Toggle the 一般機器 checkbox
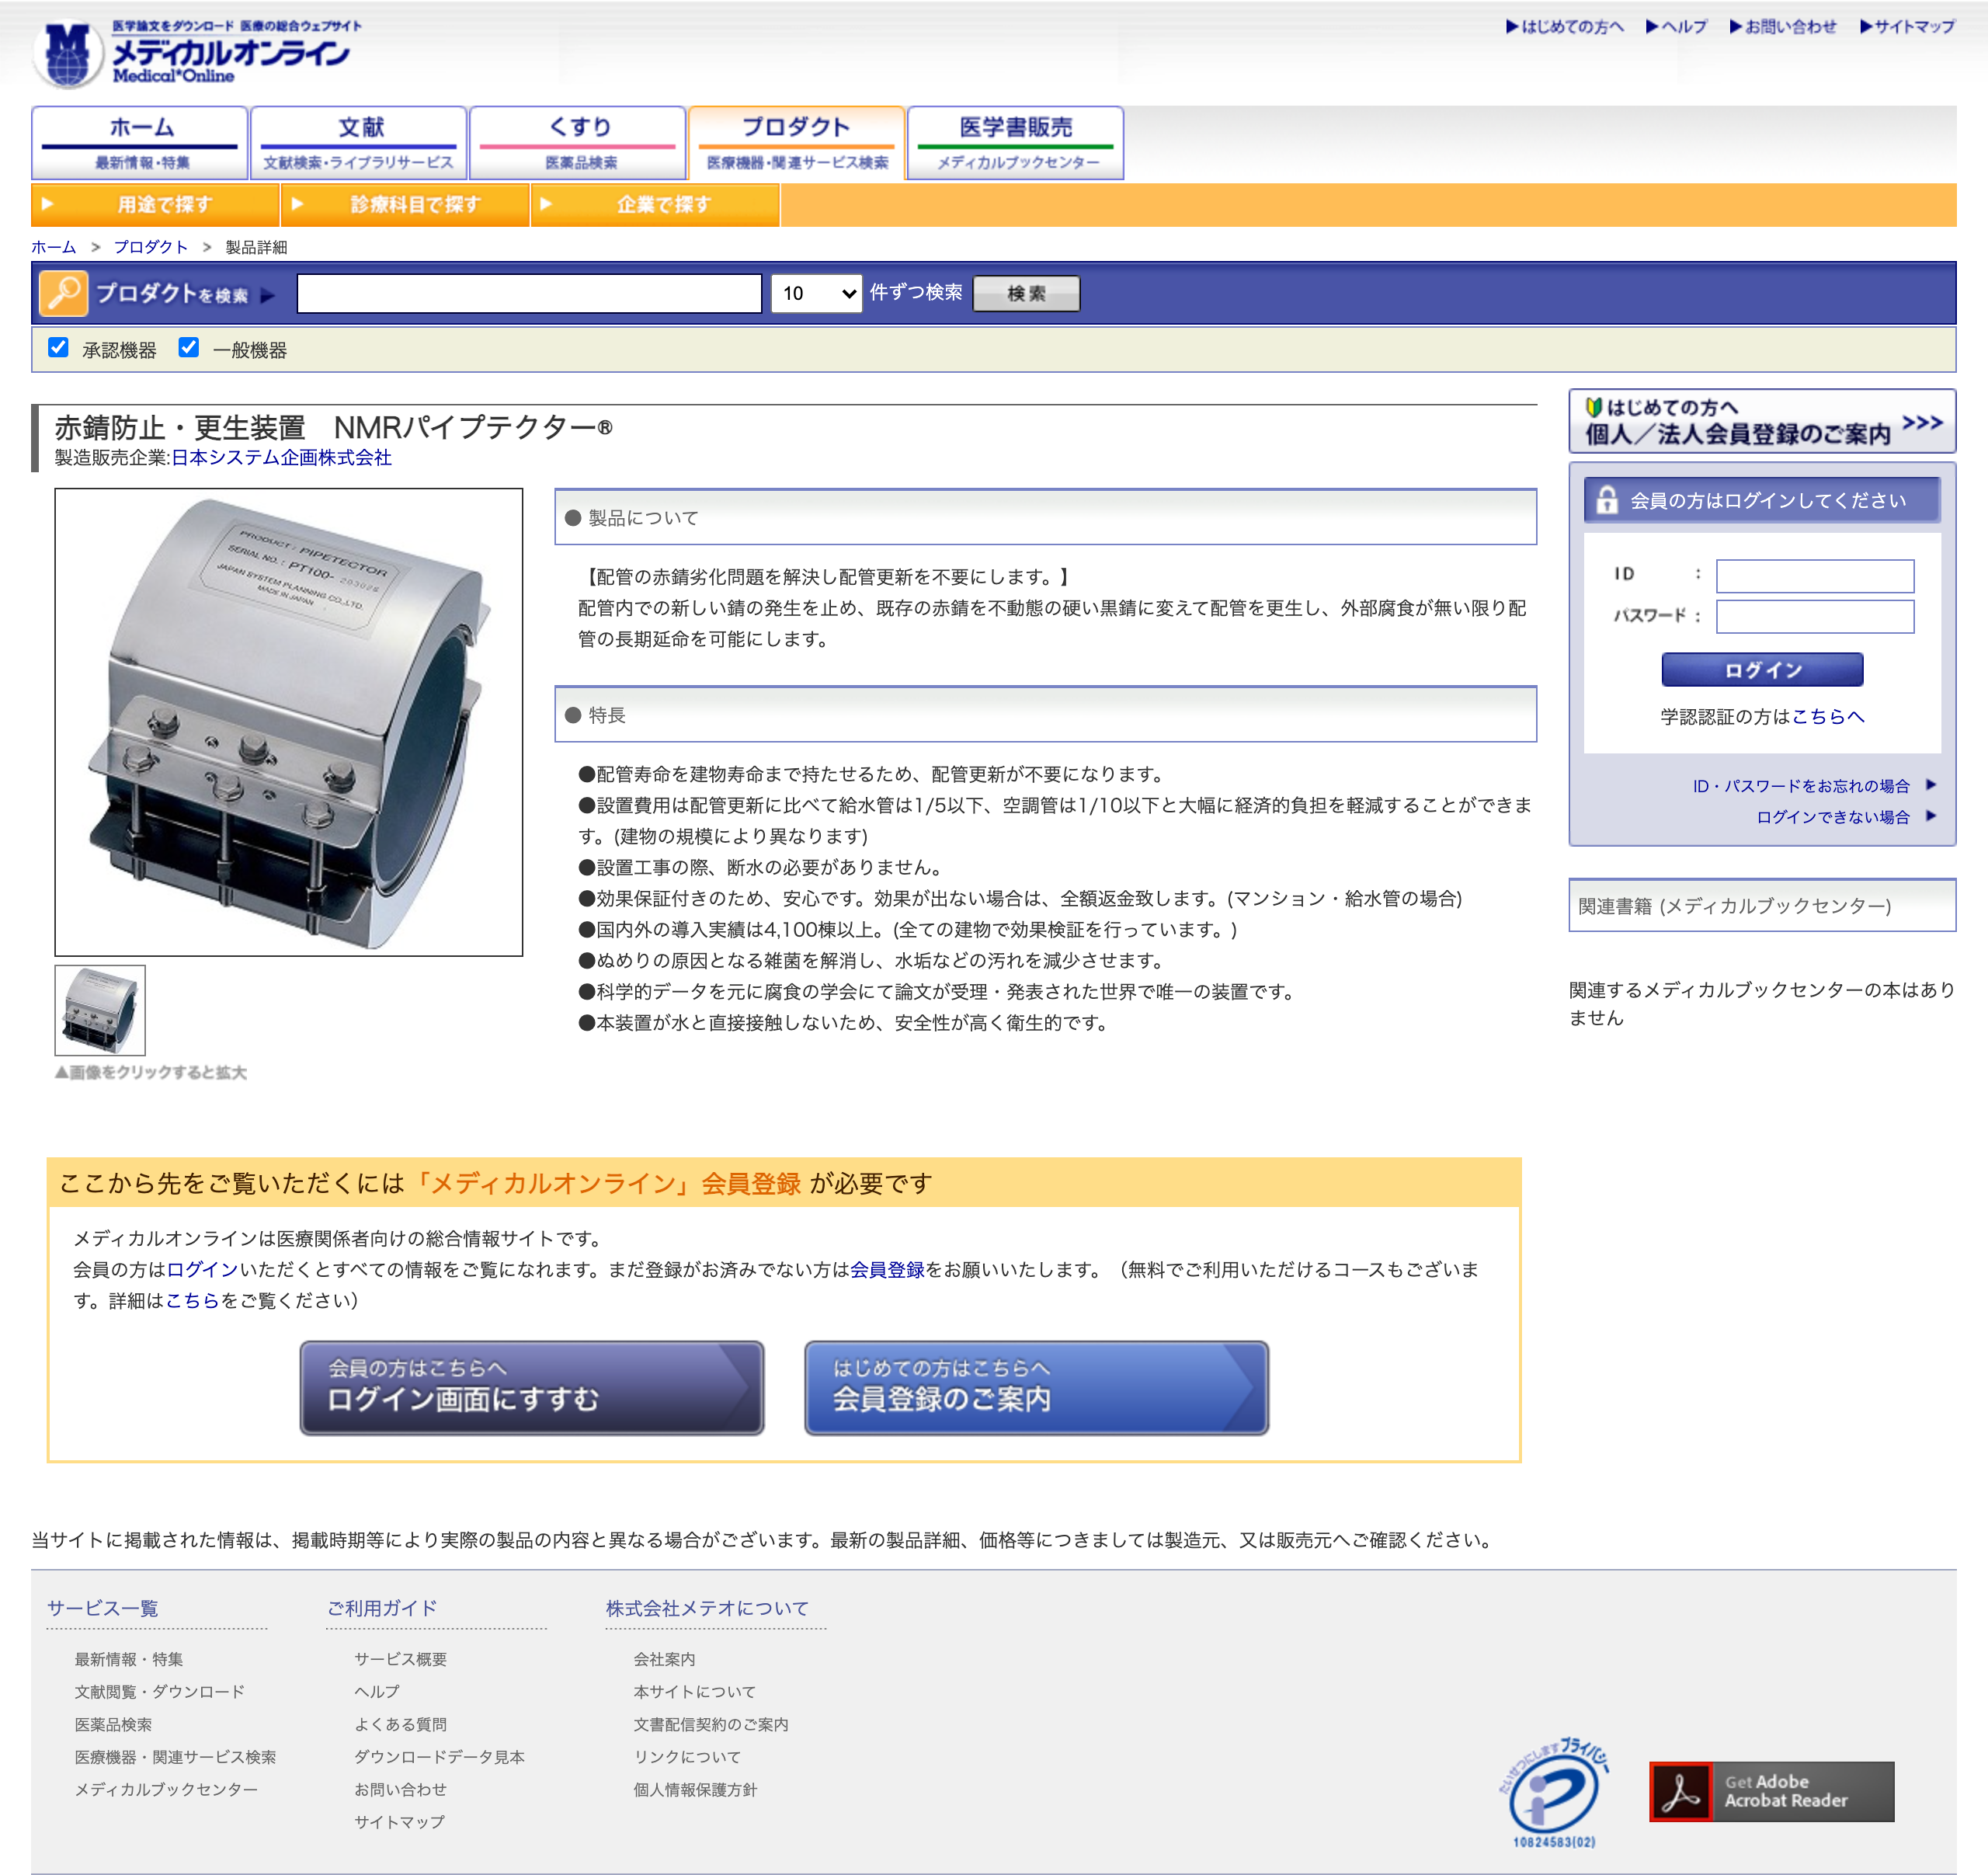Viewport: 1988px width, 1875px height. [188, 348]
